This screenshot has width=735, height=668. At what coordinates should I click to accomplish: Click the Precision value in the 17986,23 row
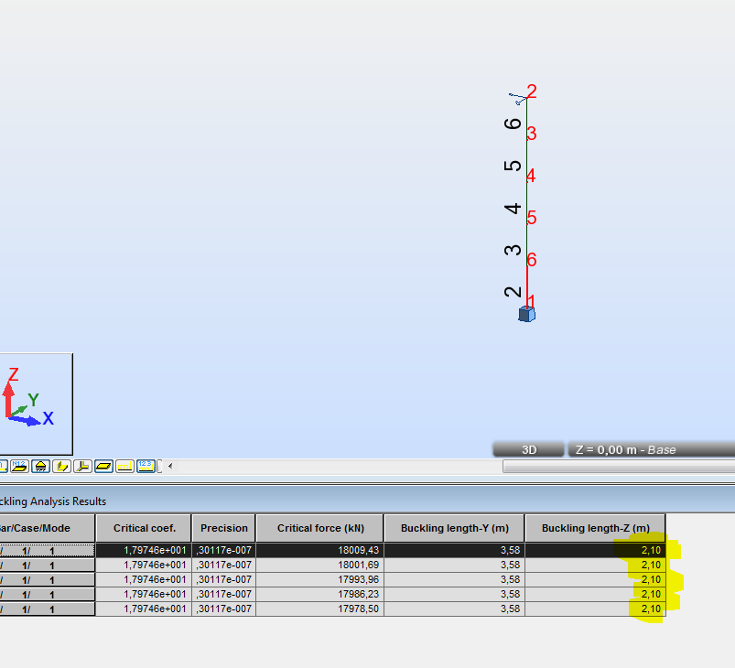click(x=224, y=594)
